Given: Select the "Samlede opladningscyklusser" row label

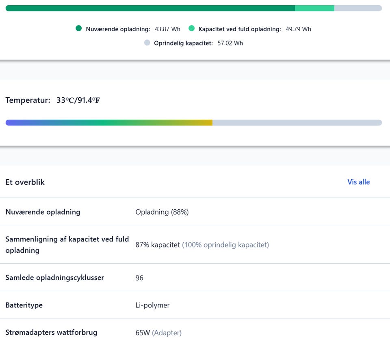Looking at the screenshot, I should click(x=54, y=277).
